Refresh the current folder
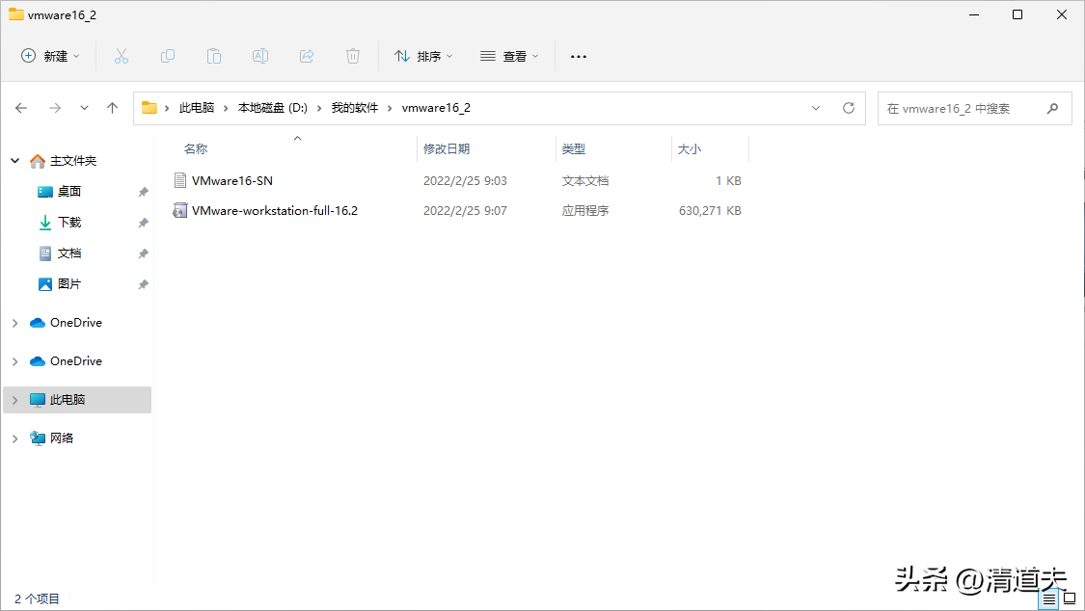This screenshot has width=1085, height=611. [x=849, y=108]
